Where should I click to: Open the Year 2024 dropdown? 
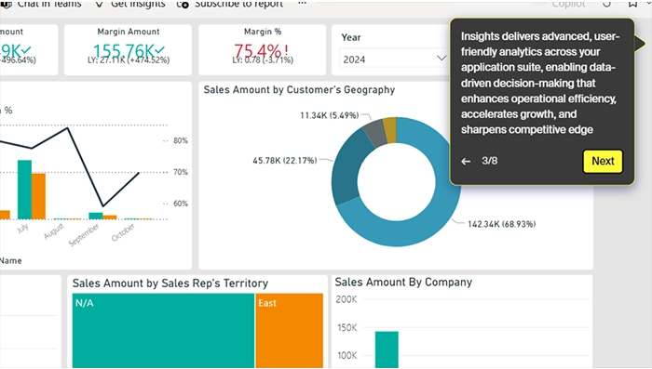click(x=394, y=59)
